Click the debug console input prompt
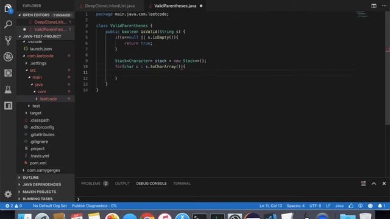The height and width of the screenshot is (219, 390). coord(232,199)
